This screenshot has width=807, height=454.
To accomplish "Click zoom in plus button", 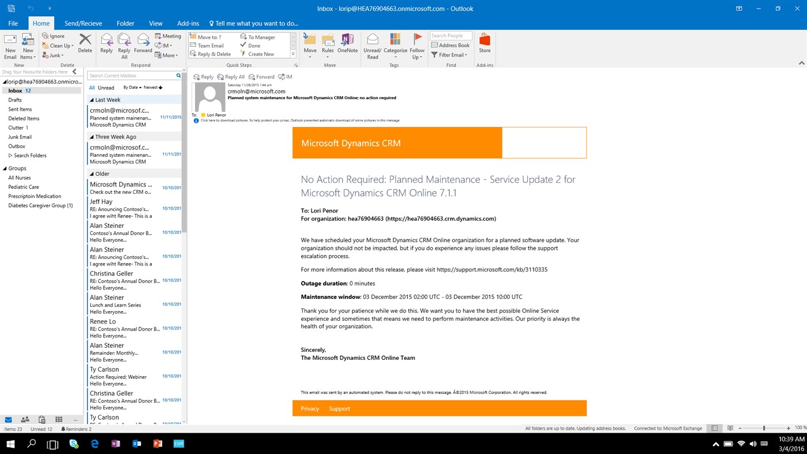I will 789,428.
